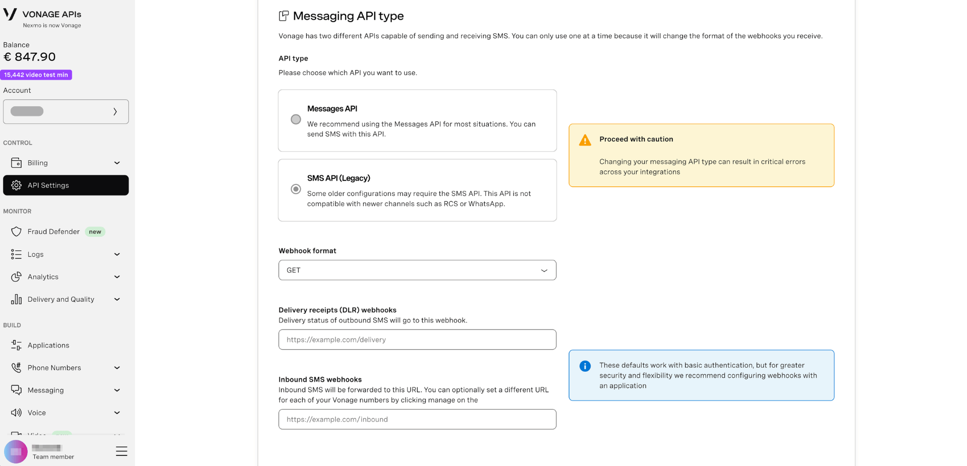The image size is (967, 466).
Task: Click the Delivery and Quality bar chart icon
Action: [x=16, y=299]
